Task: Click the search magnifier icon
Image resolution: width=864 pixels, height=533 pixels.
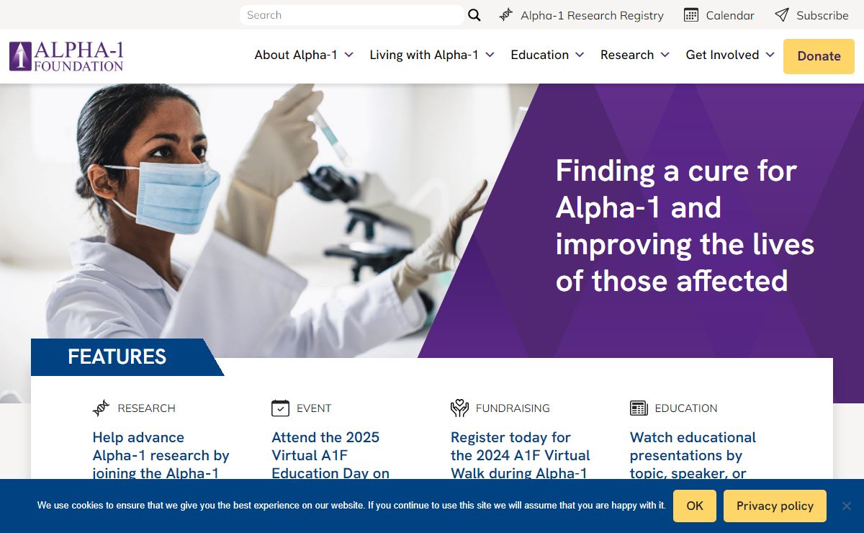Action: tap(474, 15)
